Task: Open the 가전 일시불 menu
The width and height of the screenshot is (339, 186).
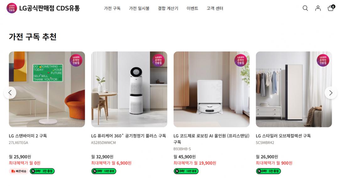Action: coord(139,8)
